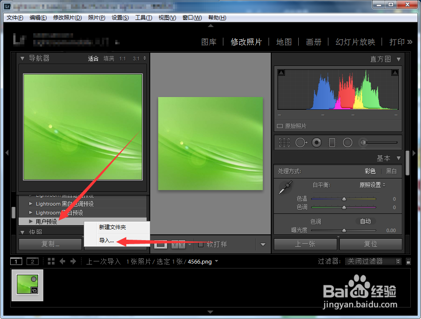Open the 文件(F) menu

coord(15,18)
